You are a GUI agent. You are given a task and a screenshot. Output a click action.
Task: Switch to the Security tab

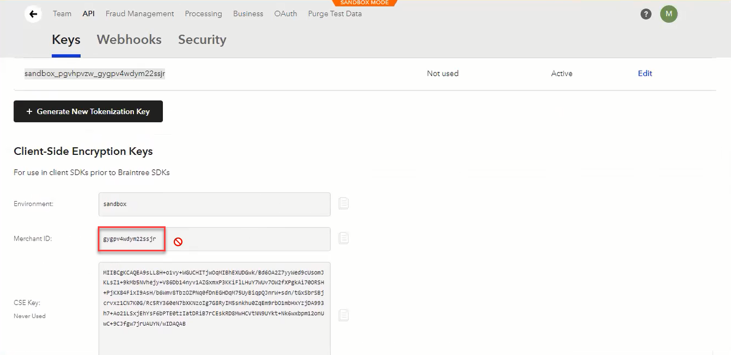click(x=202, y=40)
